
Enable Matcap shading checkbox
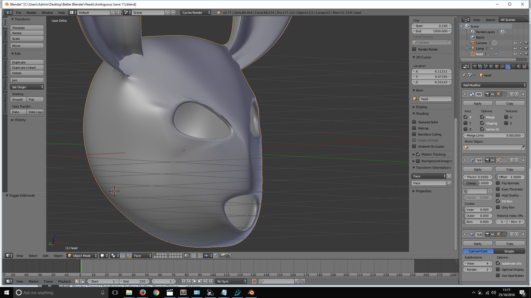(x=414, y=128)
